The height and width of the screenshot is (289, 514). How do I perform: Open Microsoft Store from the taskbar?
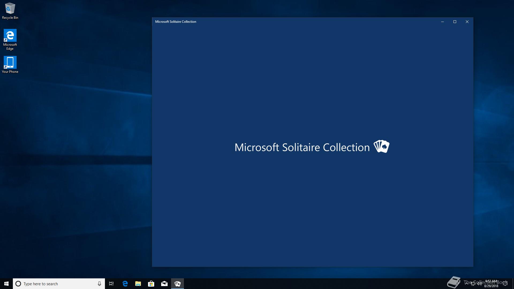coord(151,284)
